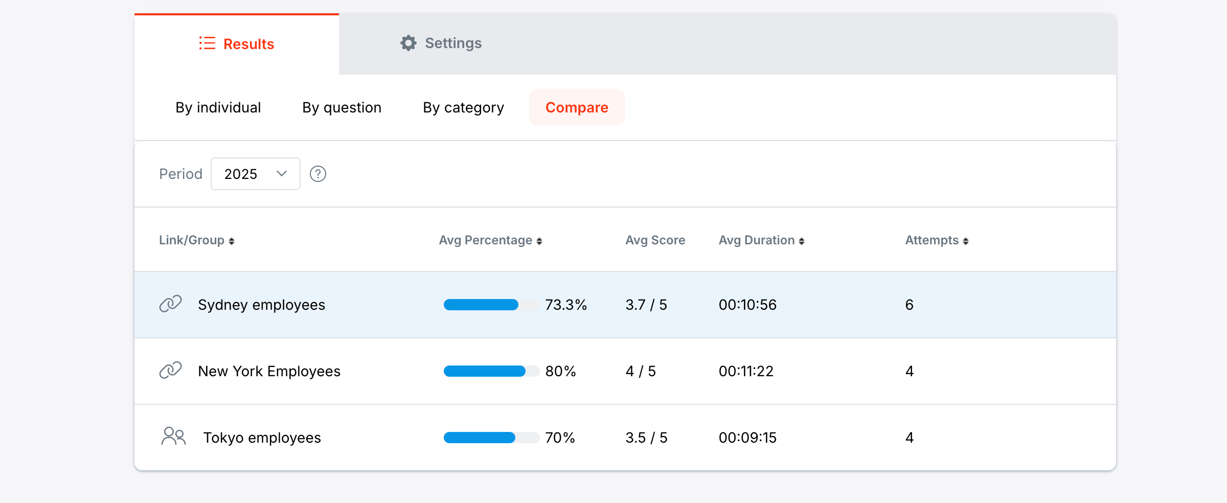Select the By question view

pos(342,108)
